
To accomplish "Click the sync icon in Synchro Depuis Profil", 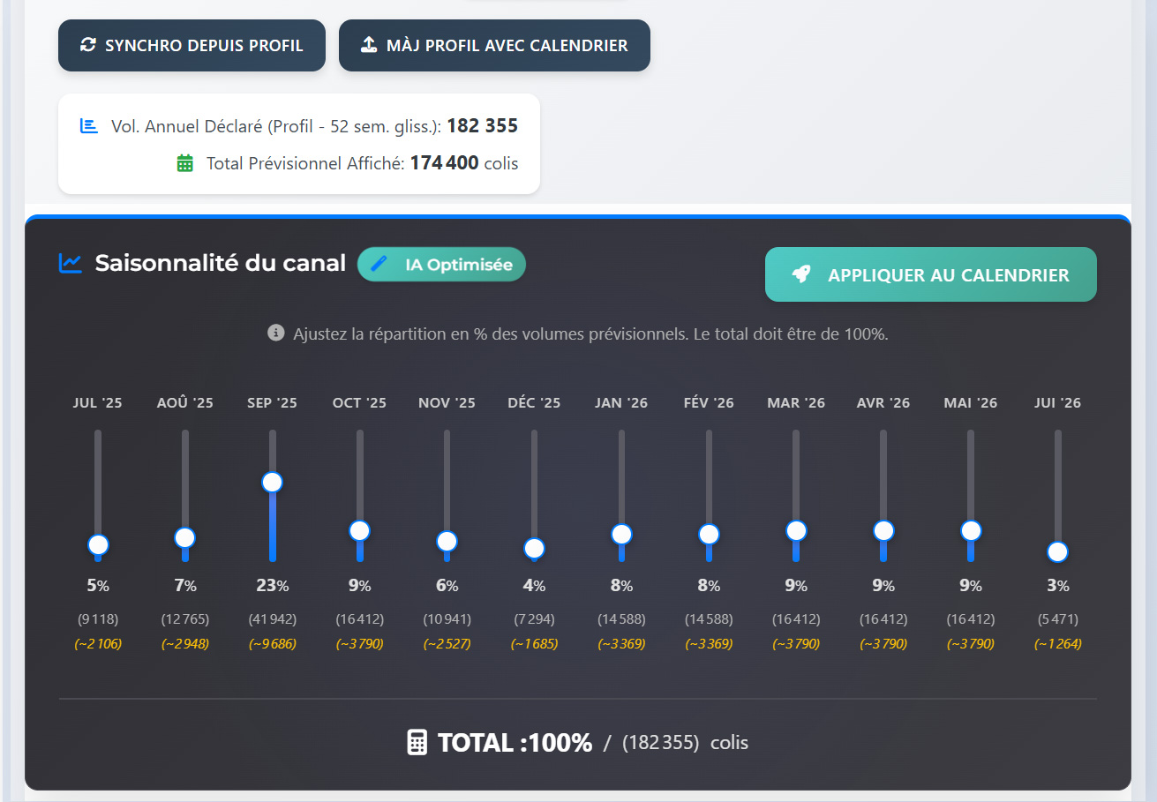I will point(87,45).
